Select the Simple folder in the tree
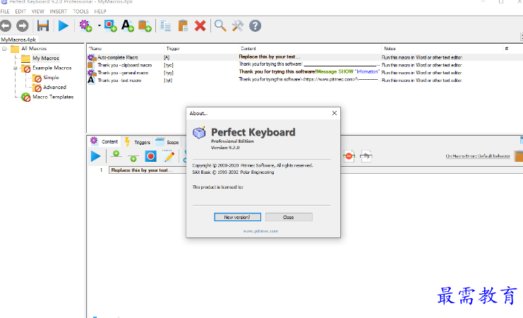Viewport: 523px width, 318px height. point(51,78)
